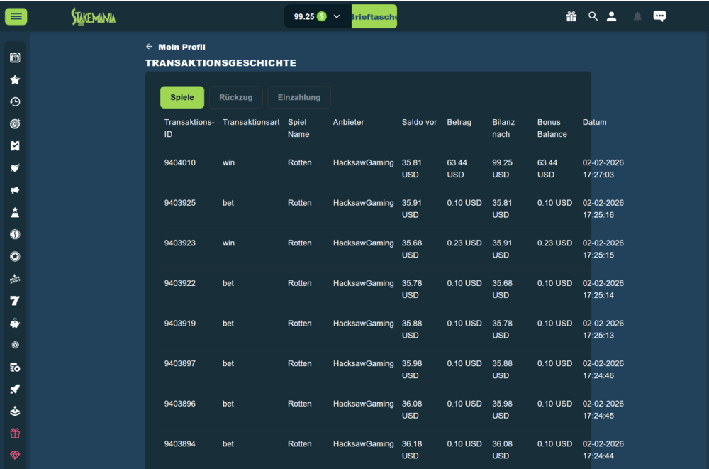This screenshot has width=709, height=469.
Task: Click the Stakemania logo
Action: pos(93,16)
